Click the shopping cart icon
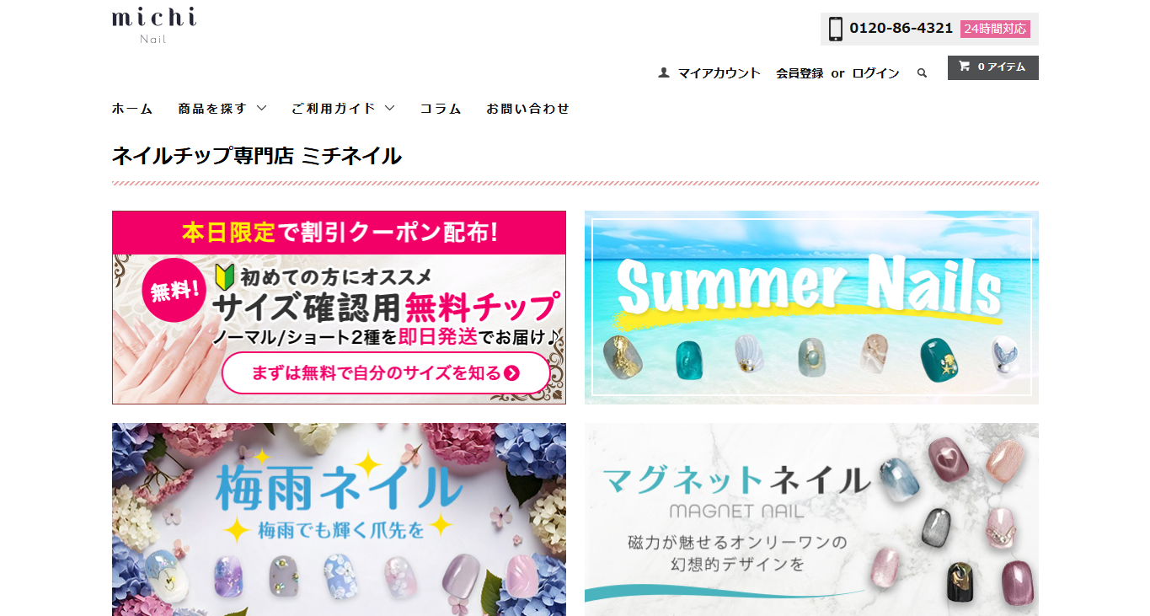1150x616 pixels. click(964, 67)
